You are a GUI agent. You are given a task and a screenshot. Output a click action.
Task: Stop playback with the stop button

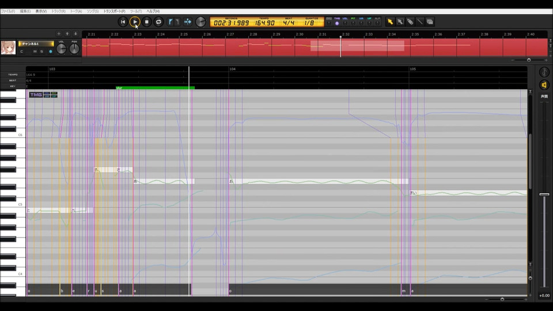[147, 22]
